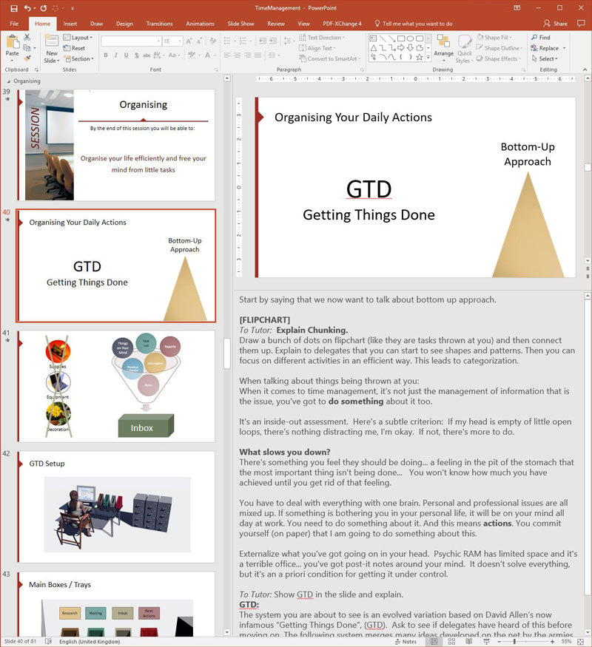Open the Layout dropdown

pyautogui.click(x=78, y=38)
